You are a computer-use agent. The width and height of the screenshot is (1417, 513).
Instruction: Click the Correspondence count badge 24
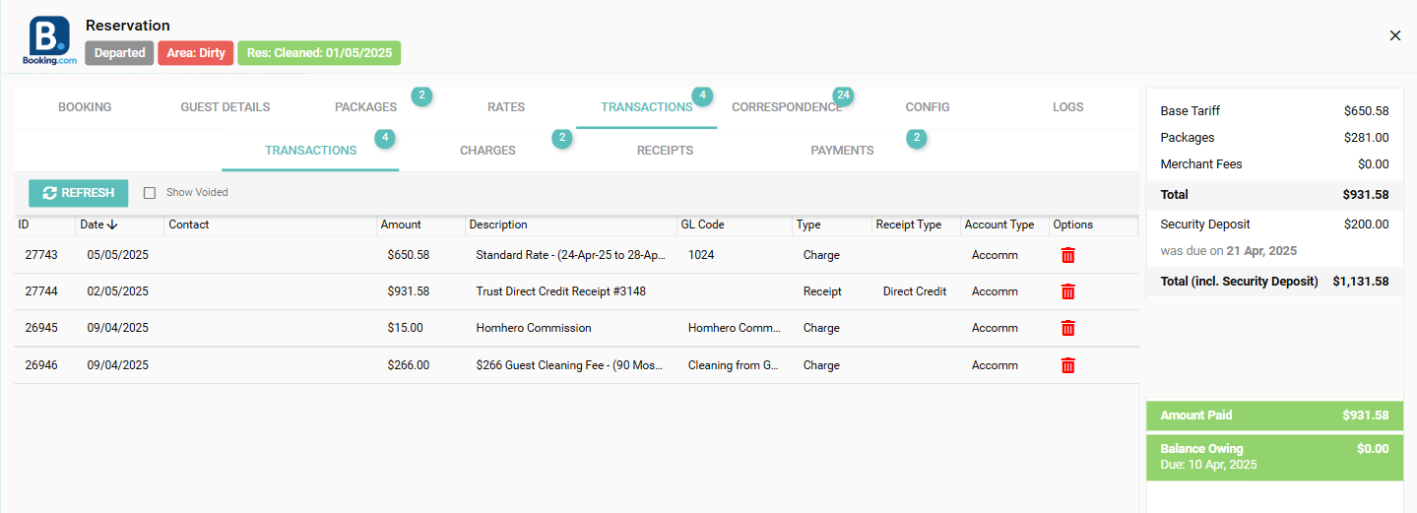pos(842,96)
